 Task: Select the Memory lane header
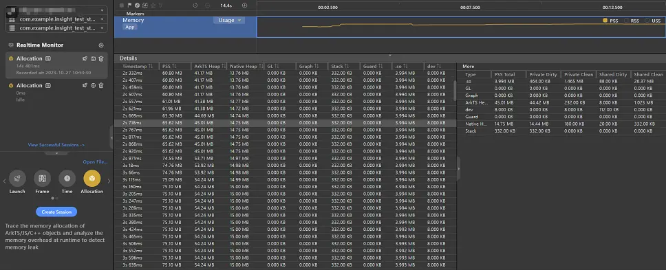(185, 27)
